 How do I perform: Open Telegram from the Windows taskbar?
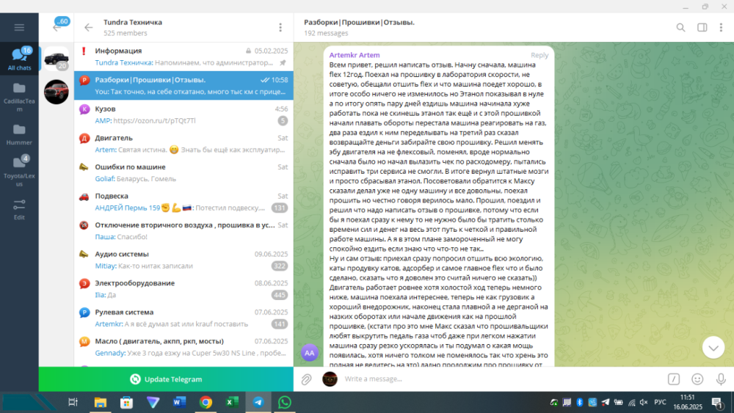(x=258, y=402)
